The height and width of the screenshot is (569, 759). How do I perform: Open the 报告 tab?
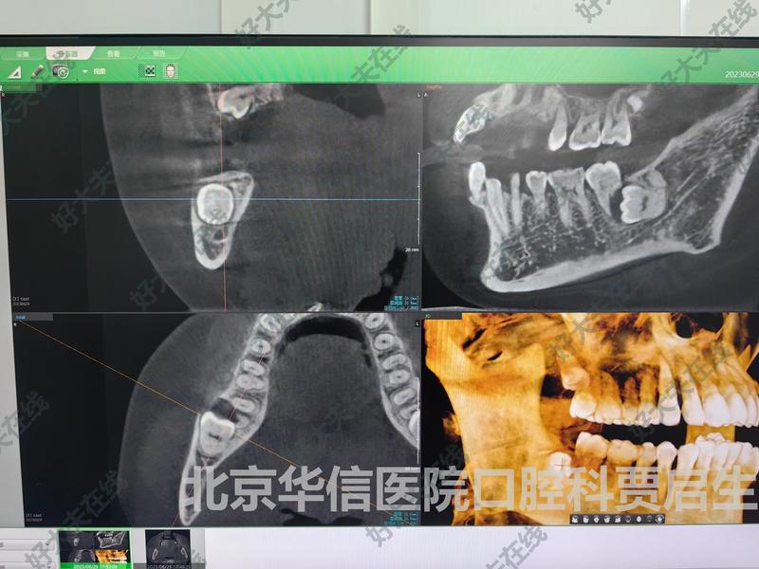pos(160,55)
